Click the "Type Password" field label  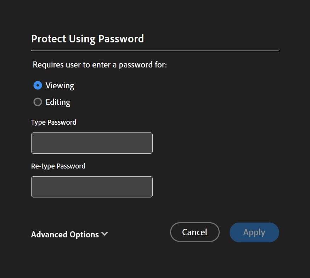point(53,122)
